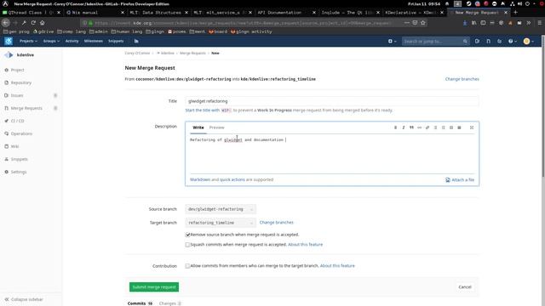
Task: Insert code formatting in the description
Action: click(420, 127)
